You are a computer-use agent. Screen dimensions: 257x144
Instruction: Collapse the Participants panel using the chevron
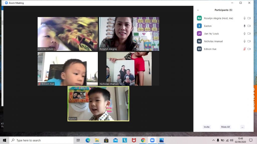[198, 10]
